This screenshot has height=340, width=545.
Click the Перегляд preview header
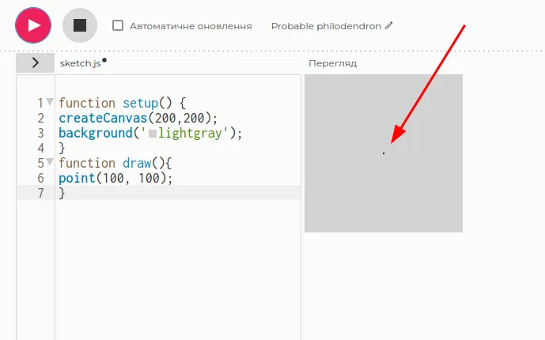point(332,63)
